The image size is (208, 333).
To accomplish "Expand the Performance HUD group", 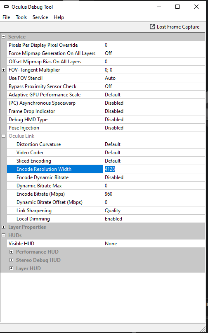I will coord(12,252).
